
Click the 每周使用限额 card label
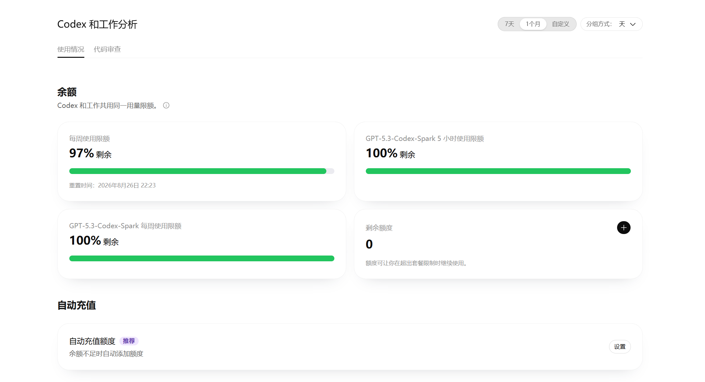tap(90, 139)
